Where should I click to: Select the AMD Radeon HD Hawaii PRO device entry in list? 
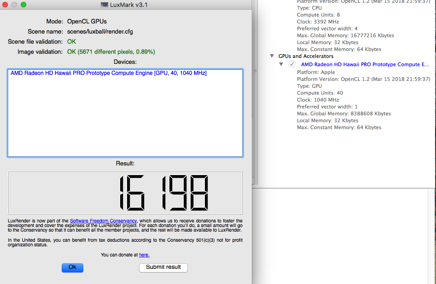pyautogui.click(x=109, y=73)
